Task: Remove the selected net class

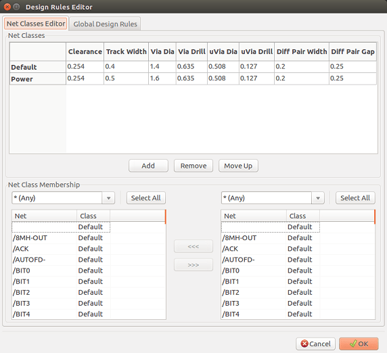Action: [x=193, y=166]
